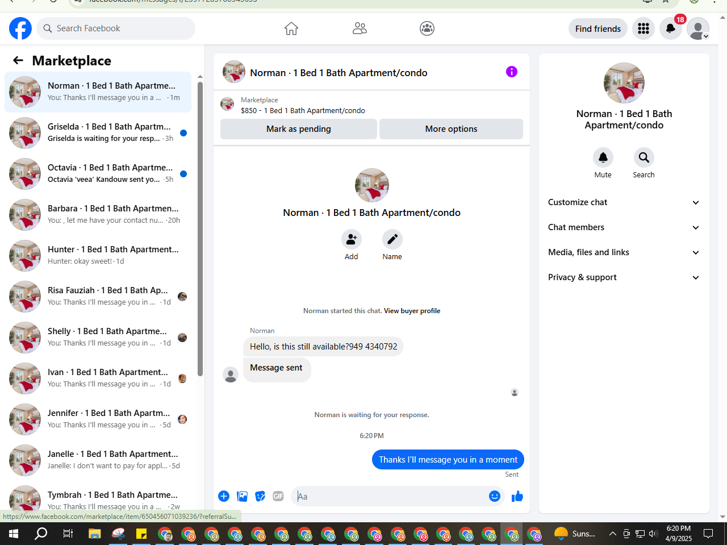Send a thumbs-up like
Screen dimensions: 727x545
click(517, 496)
